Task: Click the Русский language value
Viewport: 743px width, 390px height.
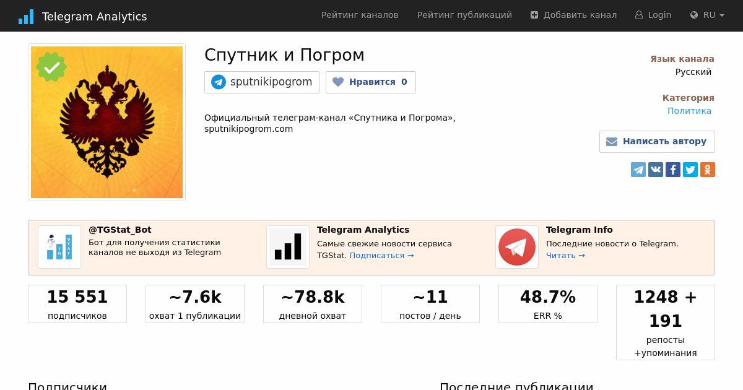Action: (693, 72)
